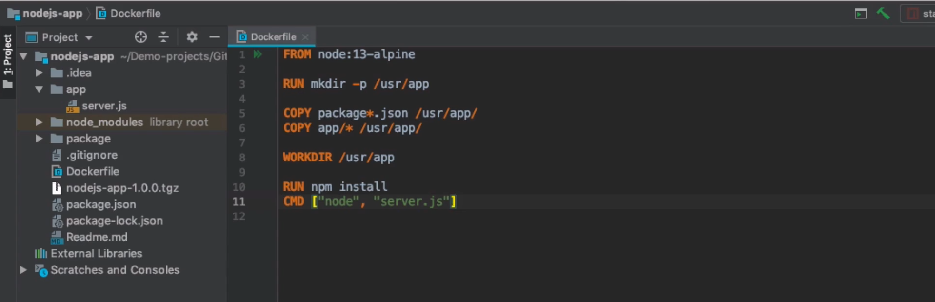Open Project panel settings gear
This screenshot has height=302, width=935.
coord(192,37)
